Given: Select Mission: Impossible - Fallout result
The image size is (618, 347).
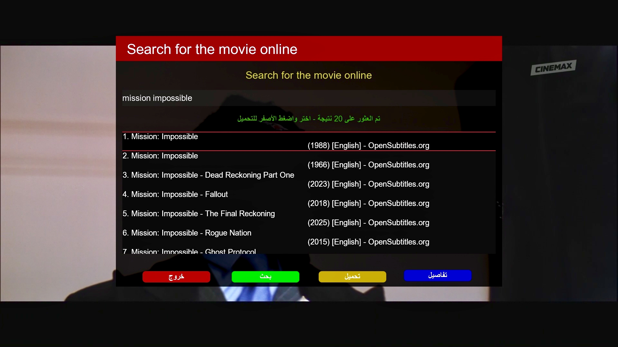Looking at the screenshot, I should coord(175,194).
